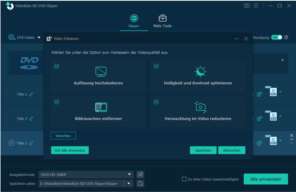Turn off the acceleration ON switch
The image size is (296, 192).
click(x=276, y=37)
